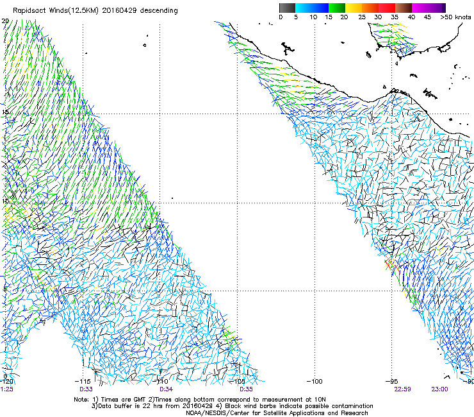Click the green 15-20 knots legend segment
The image size is (474, 417).
[x=337, y=8]
